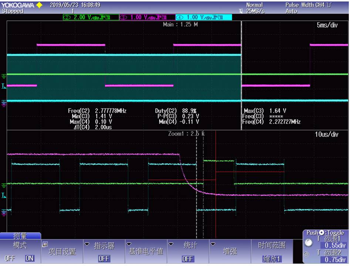Select the CH2 channel number icon
The image size is (355, 266).
tap(67, 17)
